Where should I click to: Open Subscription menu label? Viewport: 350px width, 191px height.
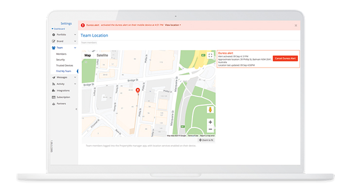coord(63,97)
